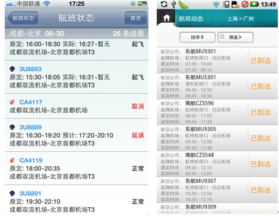Tap the 上海 > 广州 route title

pyautogui.click(x=240, y=19)
